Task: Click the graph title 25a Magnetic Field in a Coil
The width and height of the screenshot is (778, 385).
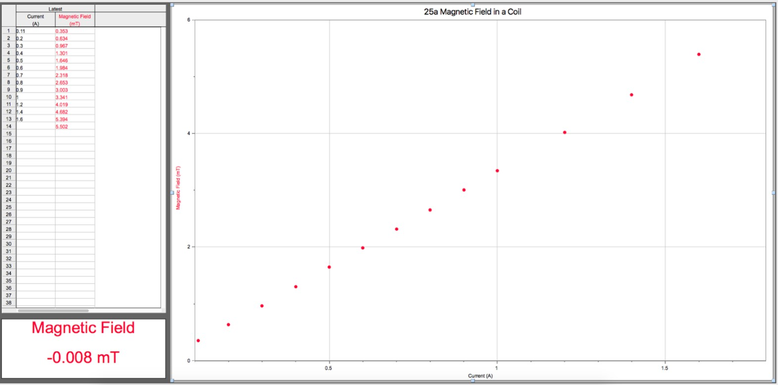Action: [472, 12]
